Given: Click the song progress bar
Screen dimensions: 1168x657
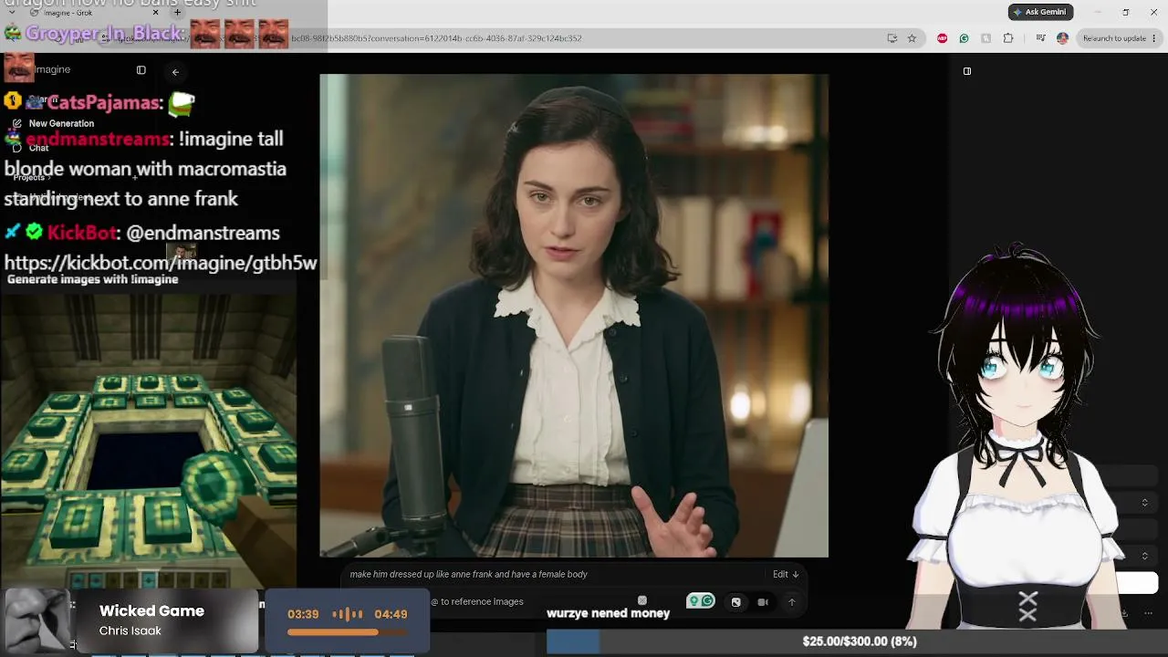Looking at the screenshot, I should tap(347, 632).
